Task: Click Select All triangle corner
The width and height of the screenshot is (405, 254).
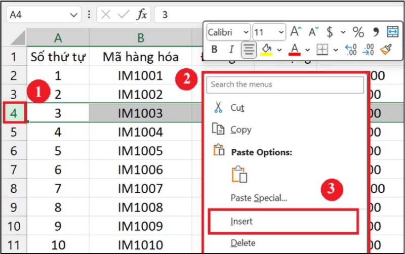Action: pyautogui.click(x=18, y=38)
